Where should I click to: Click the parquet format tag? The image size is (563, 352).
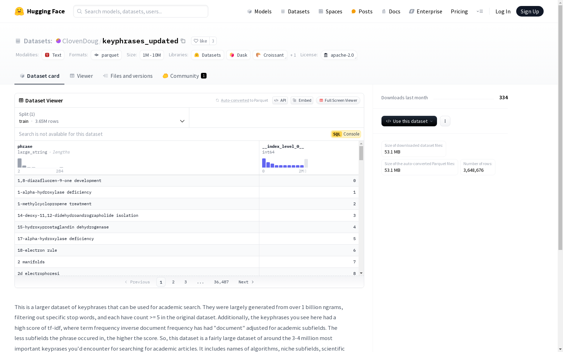[x=106, y=55]
